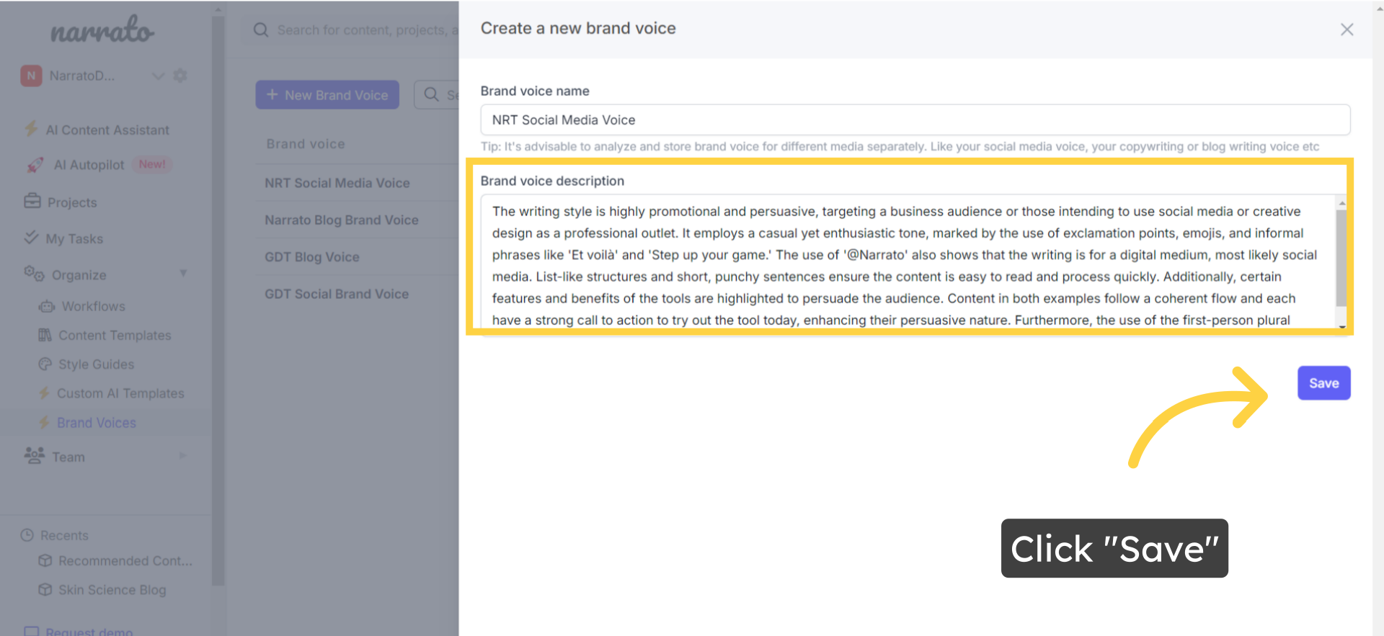
Task: Open My Tasks
Action: click(74, 238)
